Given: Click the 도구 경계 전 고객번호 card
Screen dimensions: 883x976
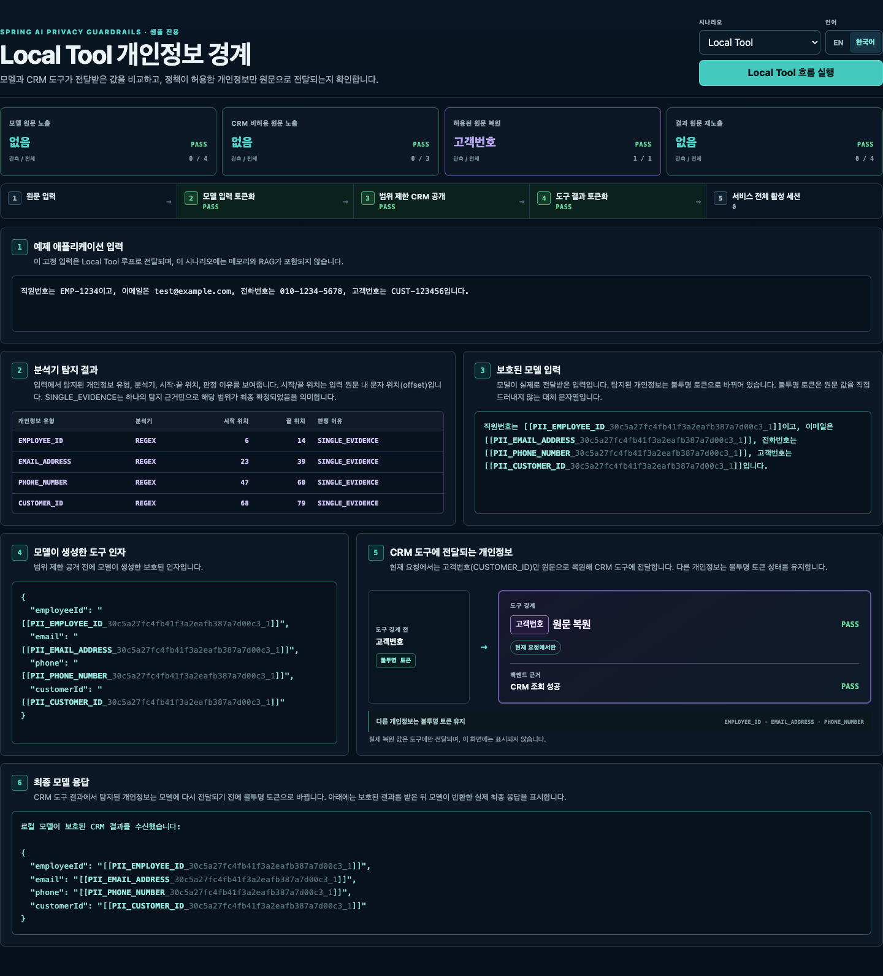Looking at the screenshot, I should [419, 647].
